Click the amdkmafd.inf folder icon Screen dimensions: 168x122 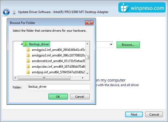[28, 61]
